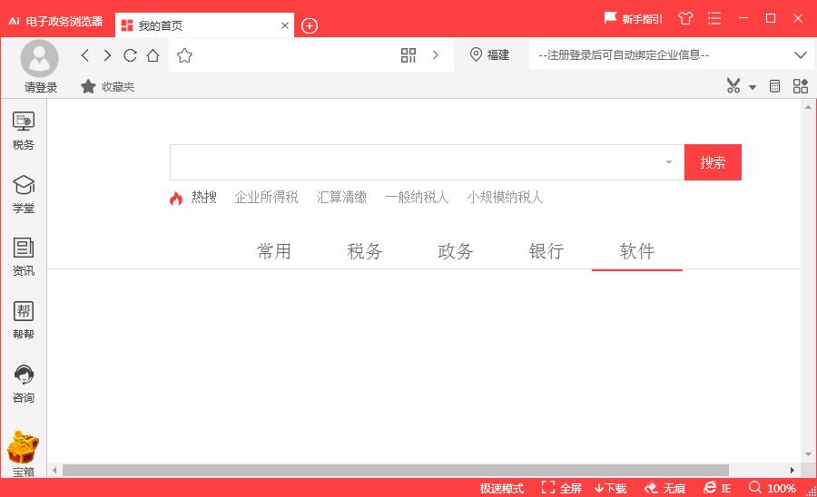Search hot term 一般纳税人
The width and height of the screenshot is (817, 497).
point(417,197)
